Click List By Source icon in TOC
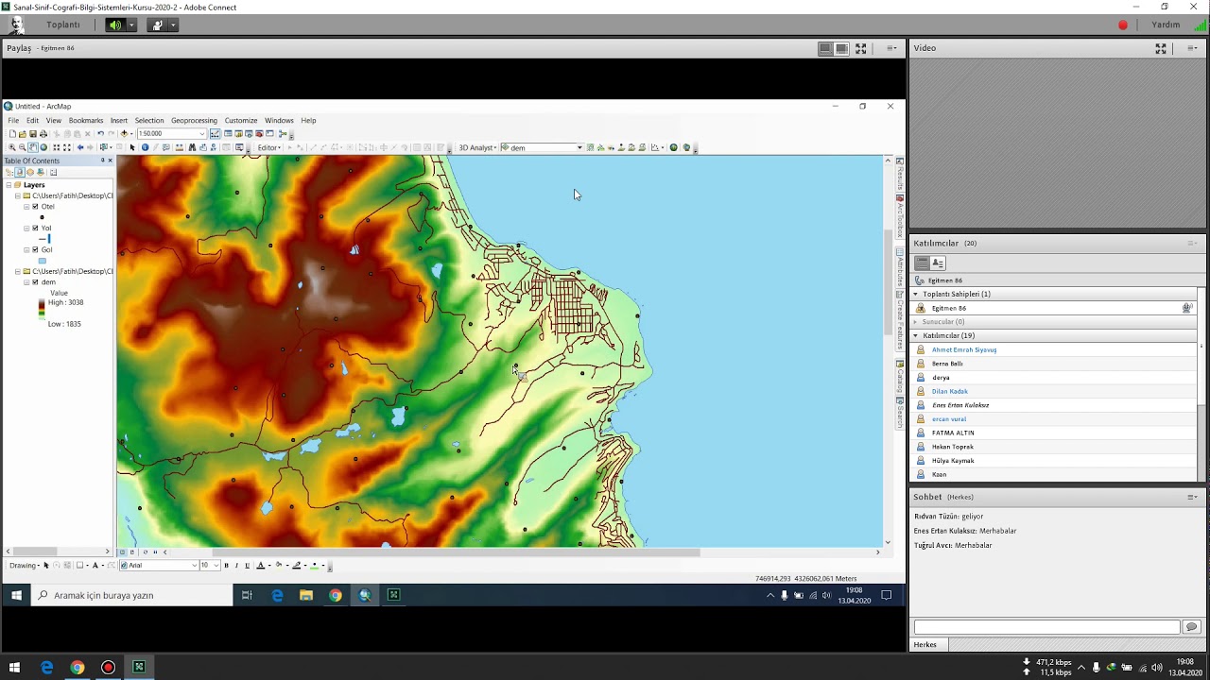 (20, 172)
